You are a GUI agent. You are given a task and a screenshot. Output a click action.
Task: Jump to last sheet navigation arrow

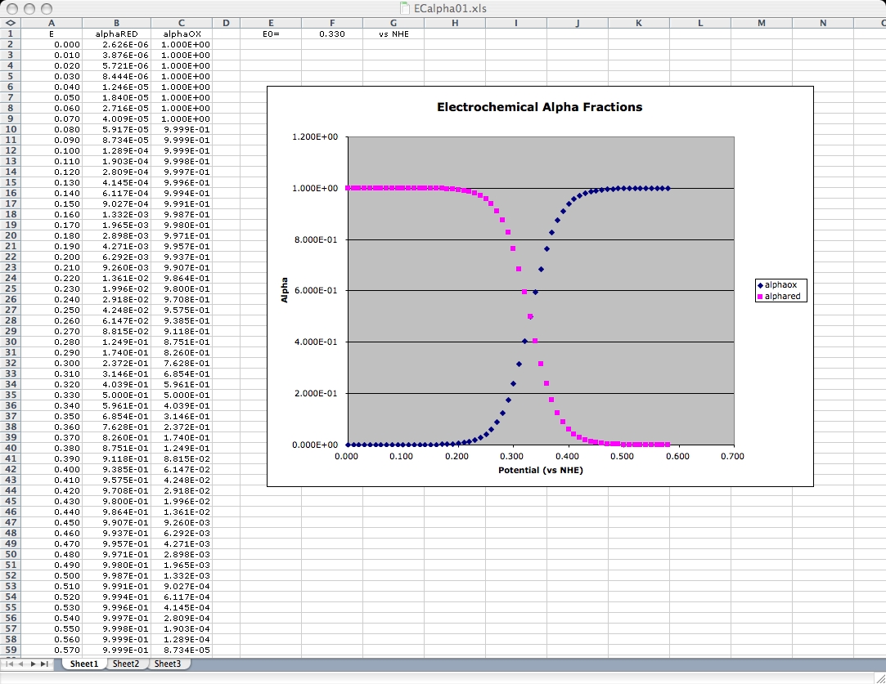45,664
